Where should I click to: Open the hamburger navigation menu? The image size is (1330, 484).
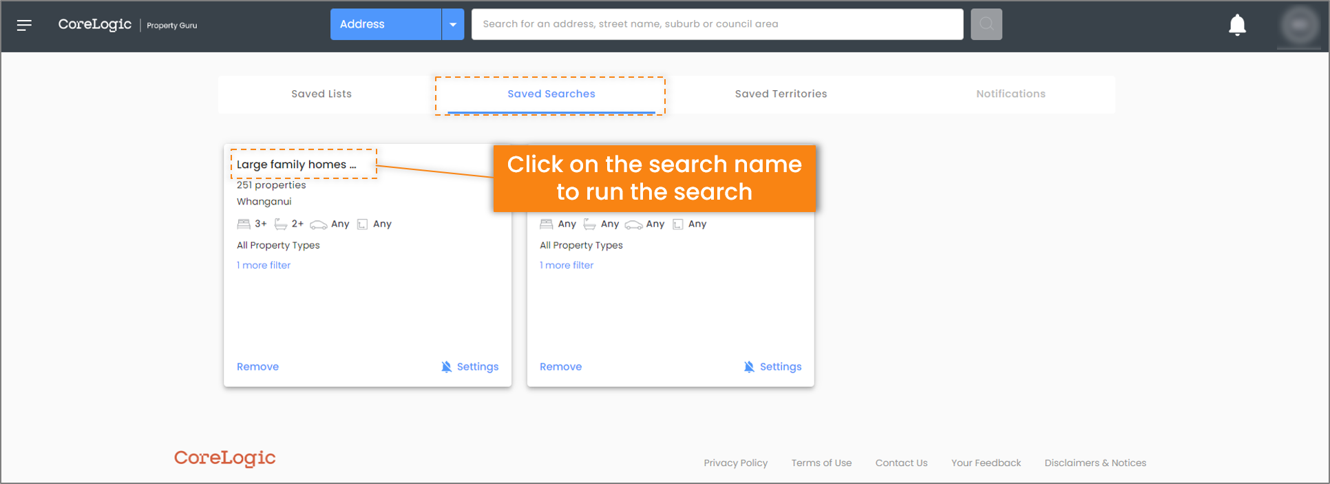(x=24, y=25)
